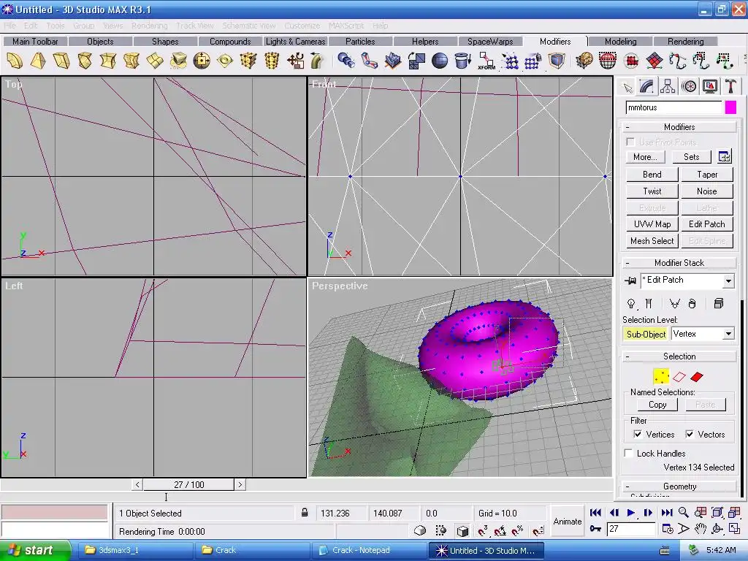Toggle the selection lock padlock icon
748x561 pixels.
click(305, 513)
